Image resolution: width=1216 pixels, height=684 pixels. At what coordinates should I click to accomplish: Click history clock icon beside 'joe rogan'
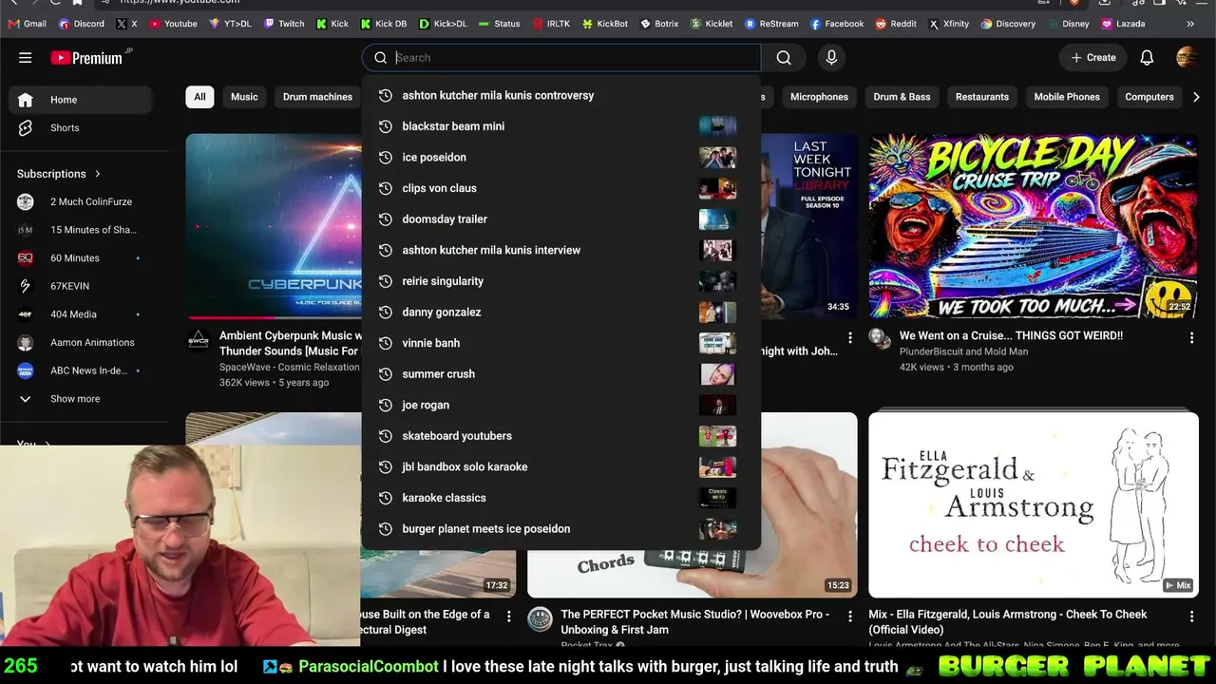coord(386,405)
